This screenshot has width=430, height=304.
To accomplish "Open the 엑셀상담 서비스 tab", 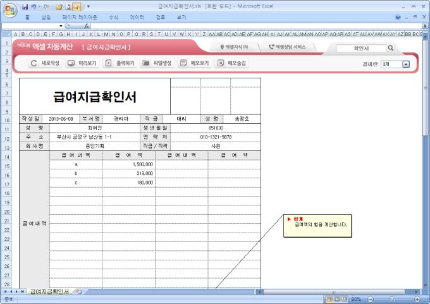I will (x=287, y=47).
